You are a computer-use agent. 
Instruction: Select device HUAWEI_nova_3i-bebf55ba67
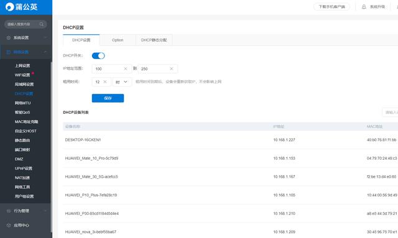91,232
